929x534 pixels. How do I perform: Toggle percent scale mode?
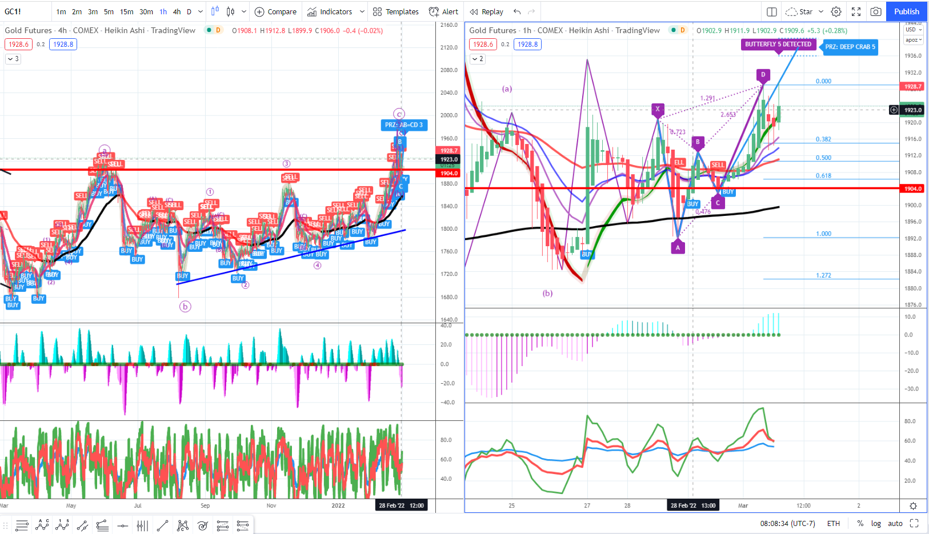coord(860,523)
